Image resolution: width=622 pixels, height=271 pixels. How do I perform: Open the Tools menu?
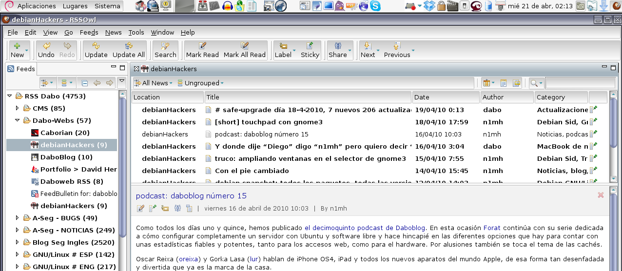136,32
